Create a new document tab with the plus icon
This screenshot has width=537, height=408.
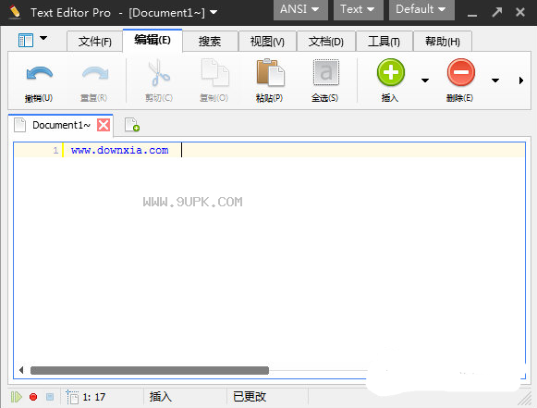[132, 125]
